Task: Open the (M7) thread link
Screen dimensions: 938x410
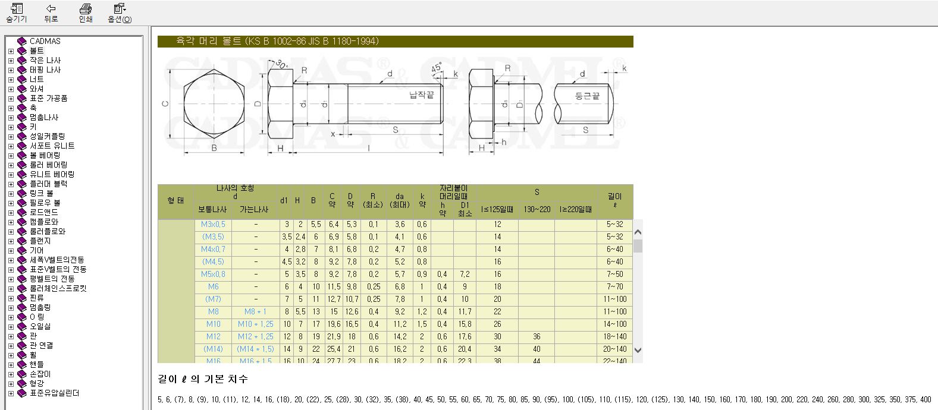Action: point(213,299)
